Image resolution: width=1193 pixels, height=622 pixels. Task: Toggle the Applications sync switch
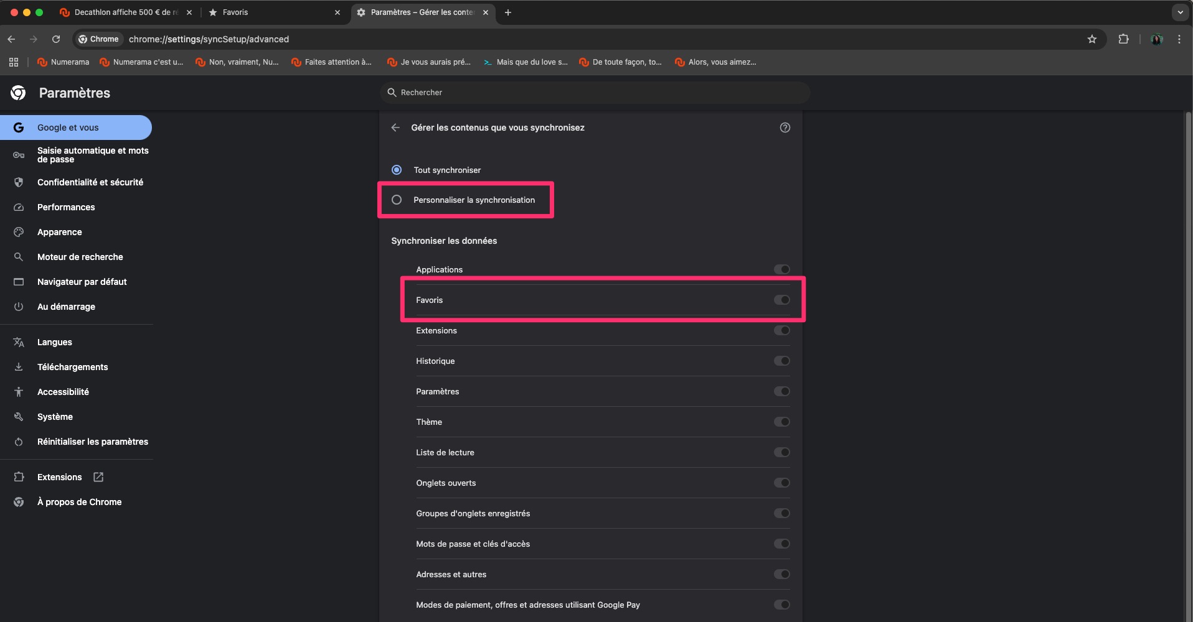click(x=782, y=269)
